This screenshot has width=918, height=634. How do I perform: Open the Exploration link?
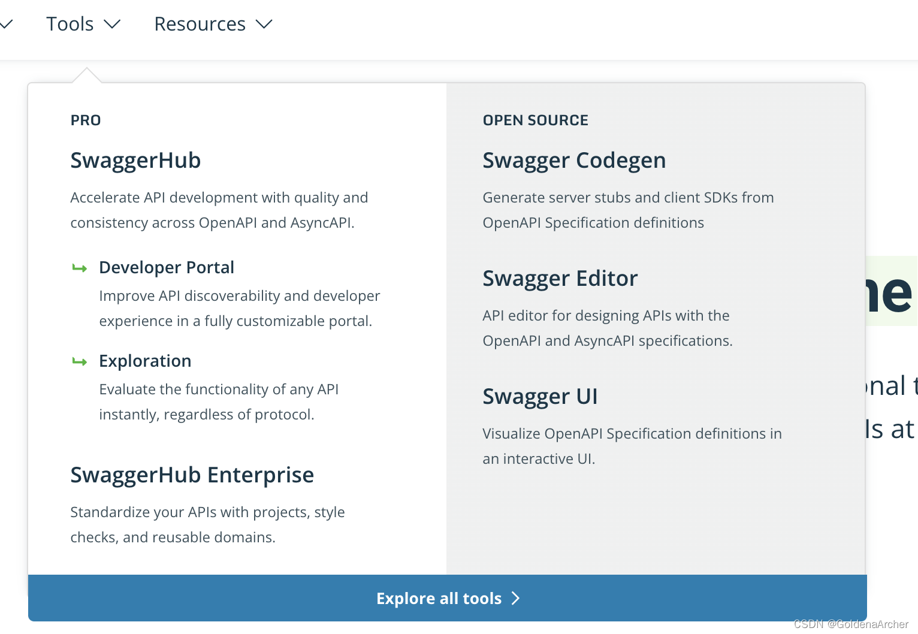tap(145, 361)
